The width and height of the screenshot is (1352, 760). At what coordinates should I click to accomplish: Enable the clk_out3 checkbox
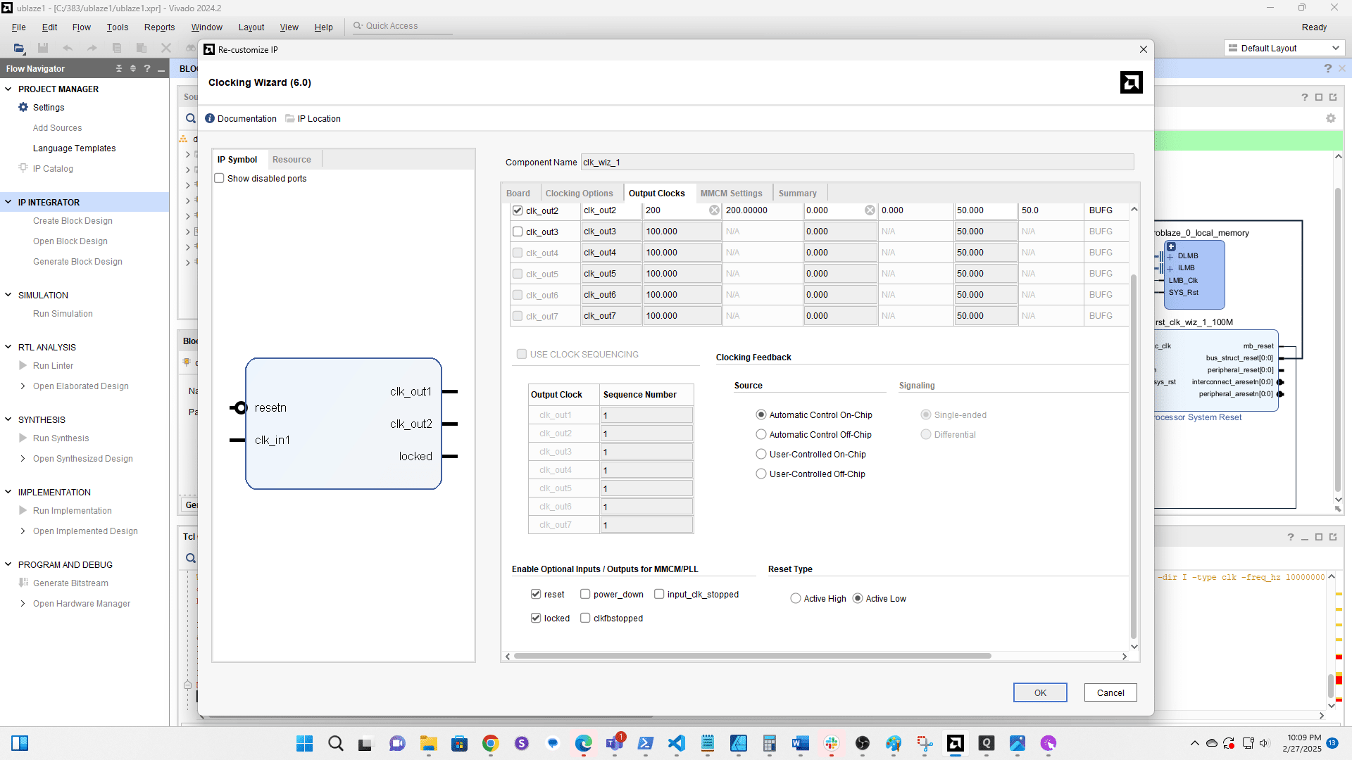(x=518, y=232)
